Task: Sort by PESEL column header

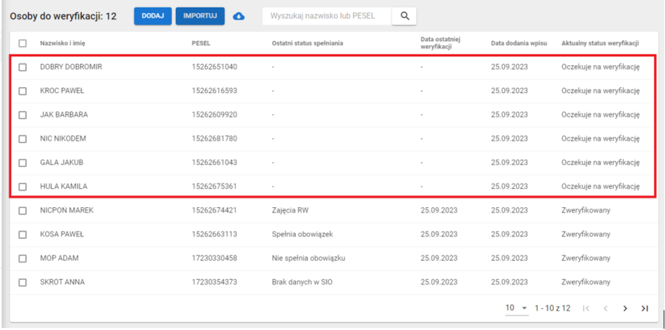Action: pyautogui.click(x=201, y=44)
